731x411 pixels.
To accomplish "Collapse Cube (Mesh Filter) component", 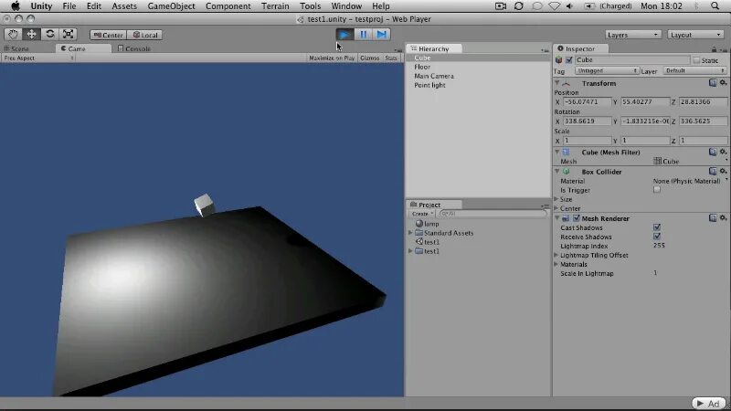I will pos(557,153).
